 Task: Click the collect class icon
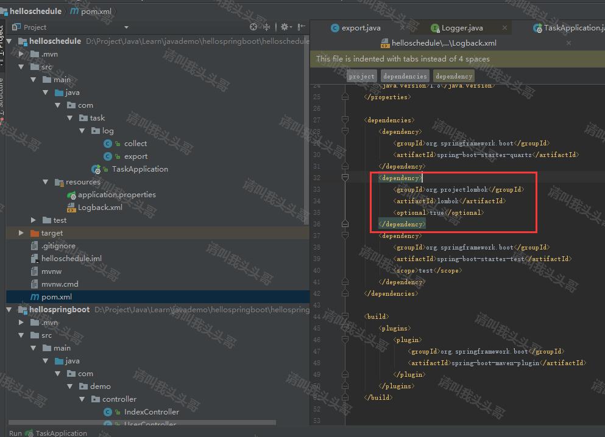coord(108,144)
